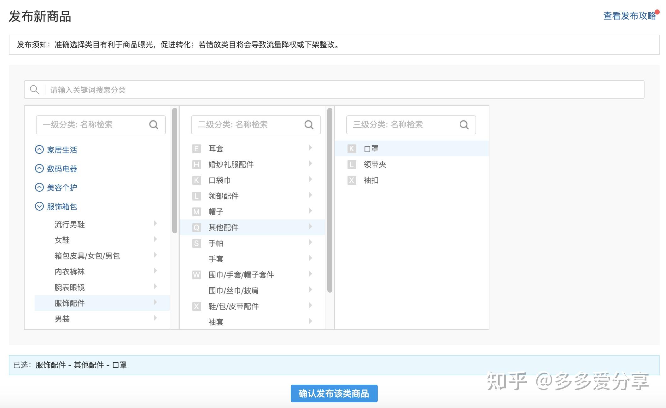The height and width of the screenshot is (408, 666).
Task: Focus the 二级分类 名称检索 input
Action: [x=256, y=125]
